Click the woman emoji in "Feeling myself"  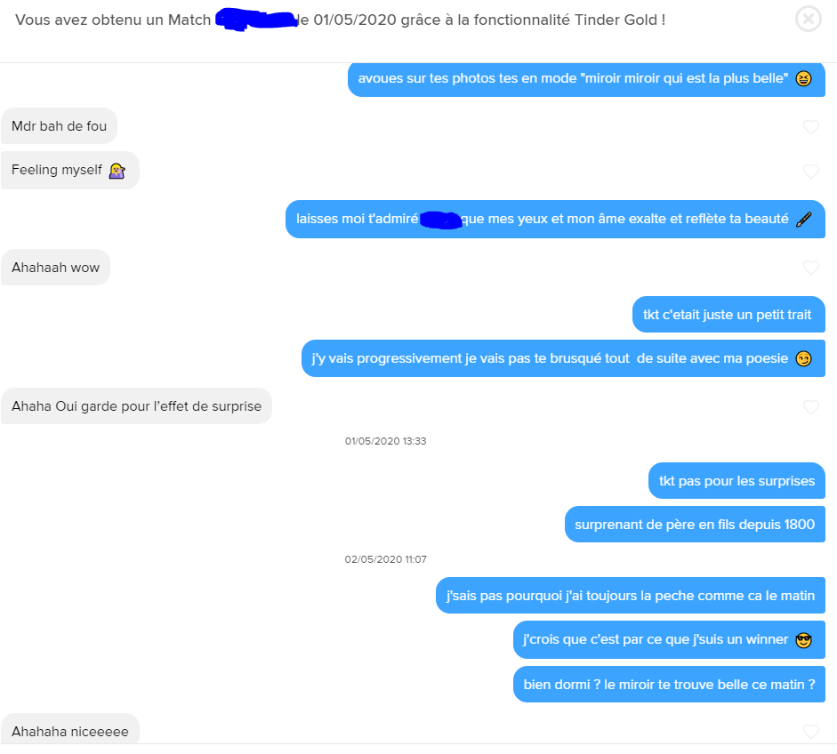[117, 171]
